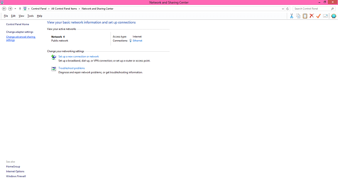Click the Ethernet plug icon
Image resolution: width=338 pixels, height=182 pixels.
(130, 41)
